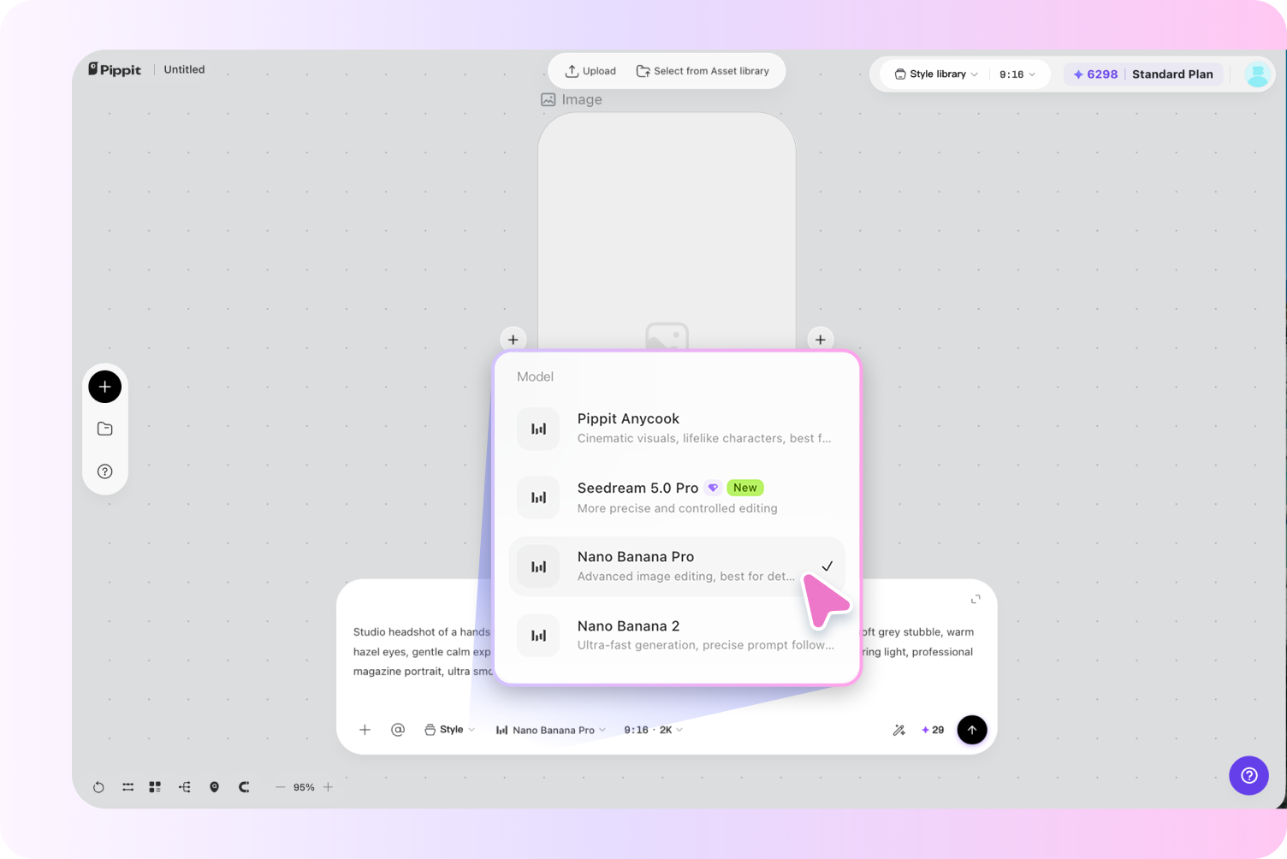The width and height of the screenshot is (1287, 859).
Task: Open Select from Asset library
Action: (703, 71)
